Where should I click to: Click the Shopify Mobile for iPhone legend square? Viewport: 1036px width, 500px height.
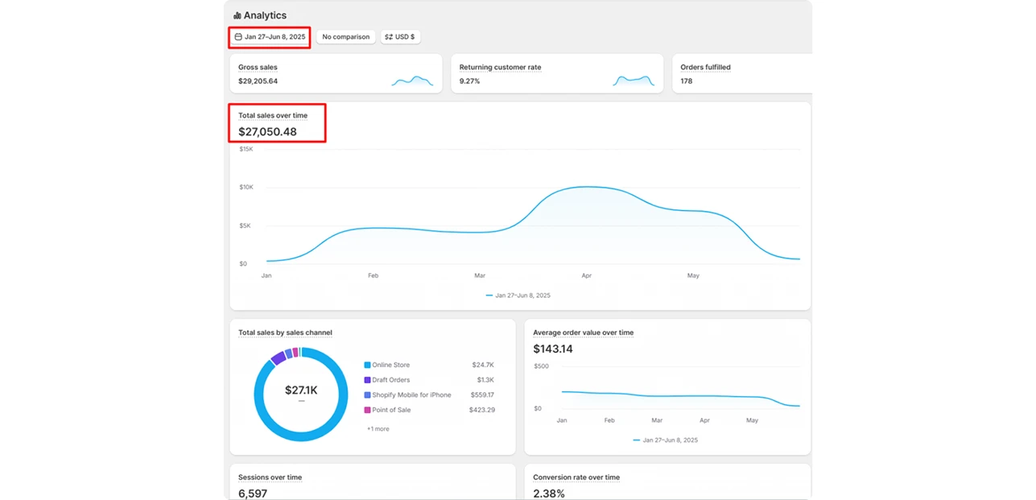click(x=367, y=395)
